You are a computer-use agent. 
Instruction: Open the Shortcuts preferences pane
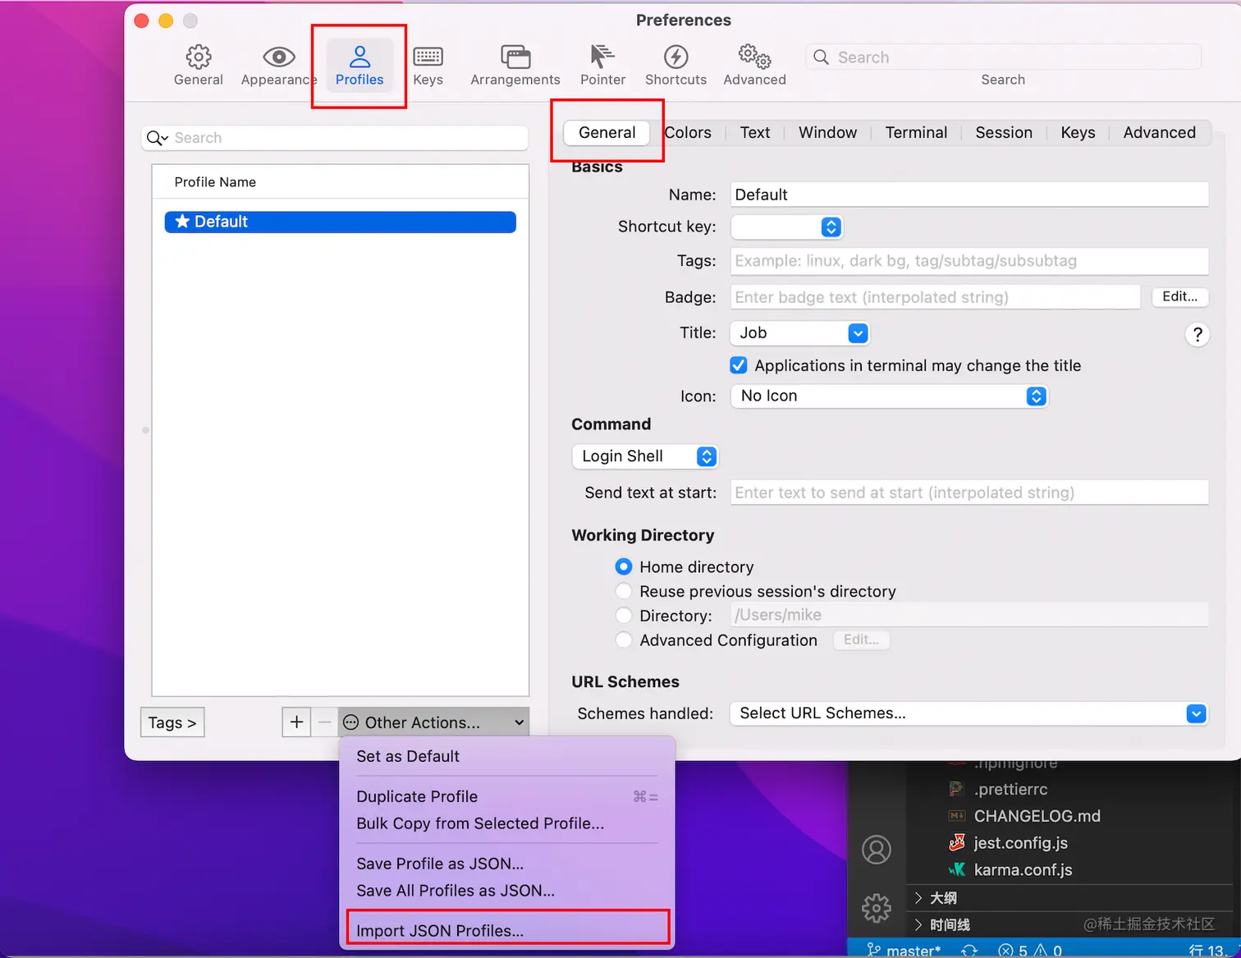(x=675, y=65)
